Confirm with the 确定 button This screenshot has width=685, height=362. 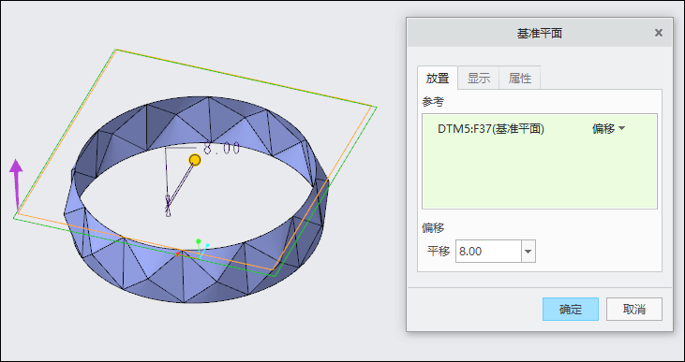coord(571,310)
